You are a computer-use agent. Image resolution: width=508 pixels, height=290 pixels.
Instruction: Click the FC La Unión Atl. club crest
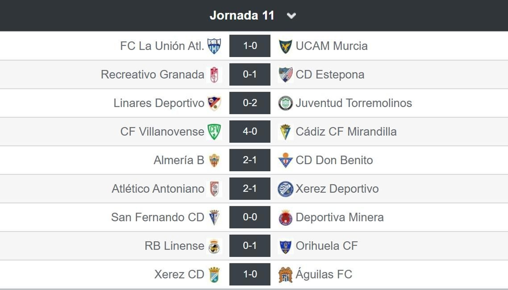(x=214, y=46)
